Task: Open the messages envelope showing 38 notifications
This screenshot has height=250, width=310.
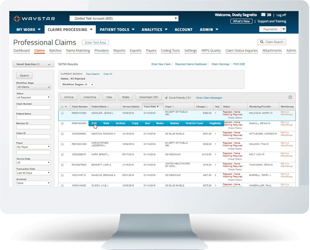Action: [264, 15]
